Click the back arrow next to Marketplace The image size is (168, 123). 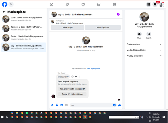click(x=4, y=12)
